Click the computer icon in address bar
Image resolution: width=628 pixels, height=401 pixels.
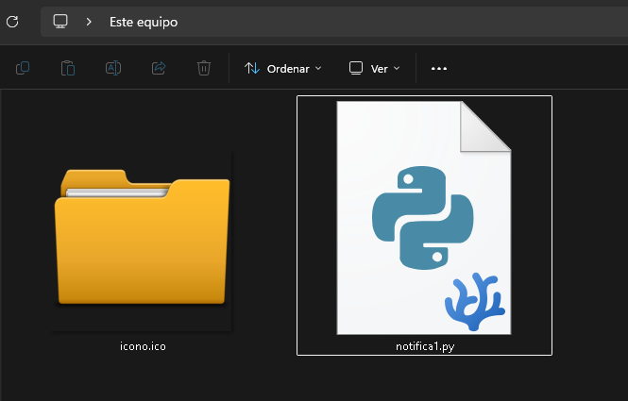tap(60, 22)
